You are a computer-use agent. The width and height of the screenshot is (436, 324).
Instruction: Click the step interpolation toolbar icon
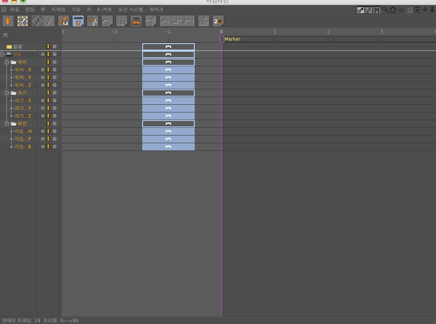(177, 21)
